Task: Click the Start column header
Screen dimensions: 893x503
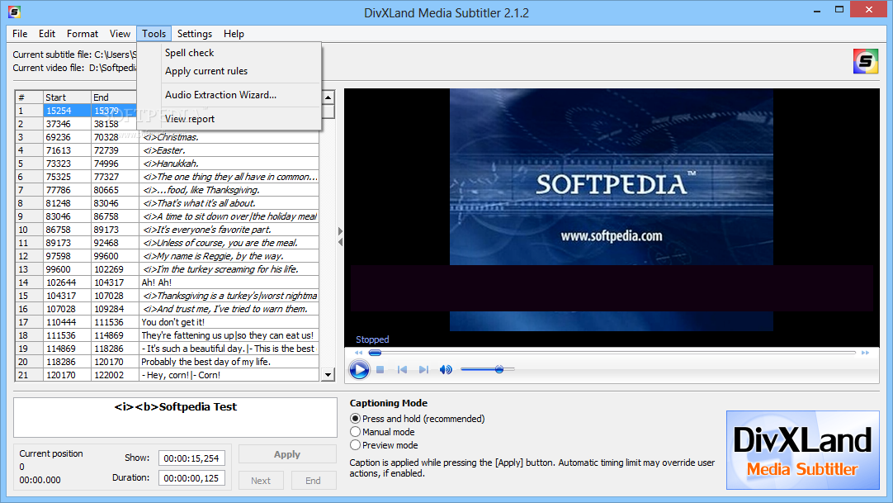Action: (67, 97)
